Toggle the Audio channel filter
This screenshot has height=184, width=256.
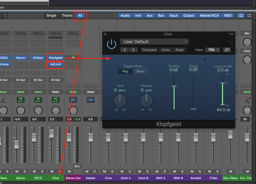(x=125, y=15)
